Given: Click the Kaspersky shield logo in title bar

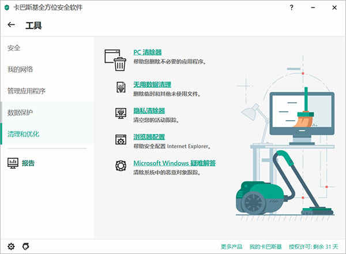Looking at the screenshot, I should (7, 8).
